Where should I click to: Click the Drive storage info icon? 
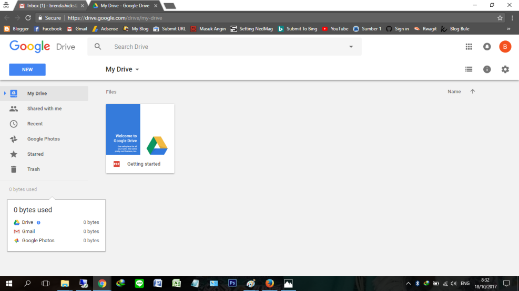[38, 222]
